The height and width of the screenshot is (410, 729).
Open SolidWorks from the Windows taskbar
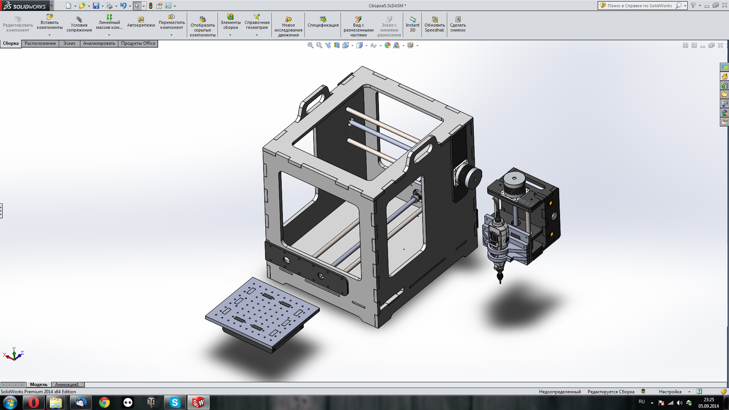point(198,402)
